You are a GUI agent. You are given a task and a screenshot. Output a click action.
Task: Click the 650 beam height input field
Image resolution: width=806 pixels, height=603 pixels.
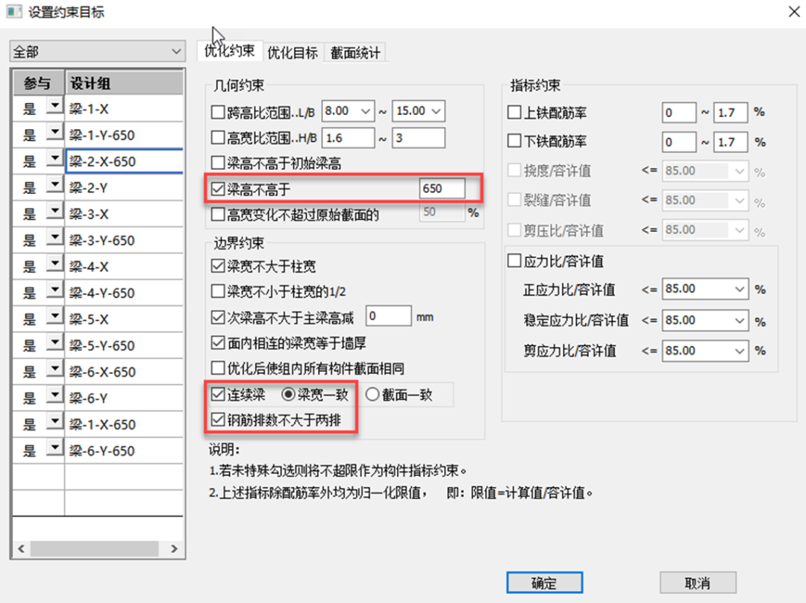pyautogui.click(x=442, y=189)
